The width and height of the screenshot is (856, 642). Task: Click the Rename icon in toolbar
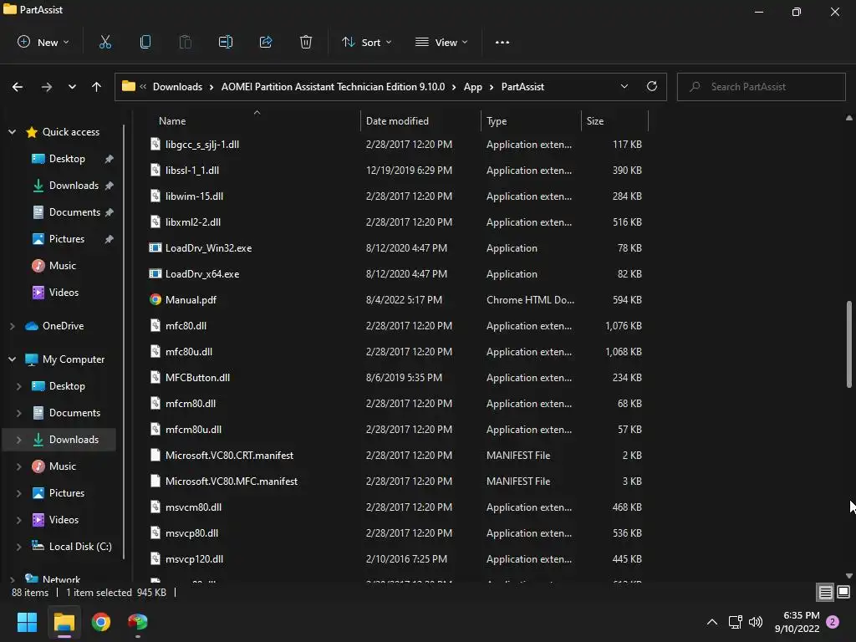(226, 42)
